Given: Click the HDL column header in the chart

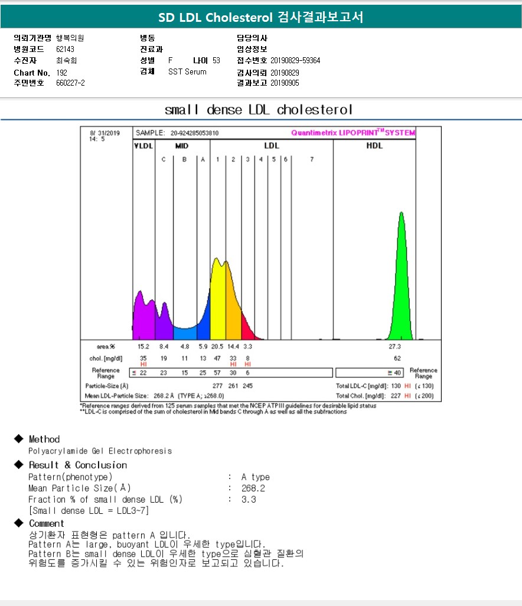Looking at the screenshot, I should pyautogui.click(x=374, y=145).
